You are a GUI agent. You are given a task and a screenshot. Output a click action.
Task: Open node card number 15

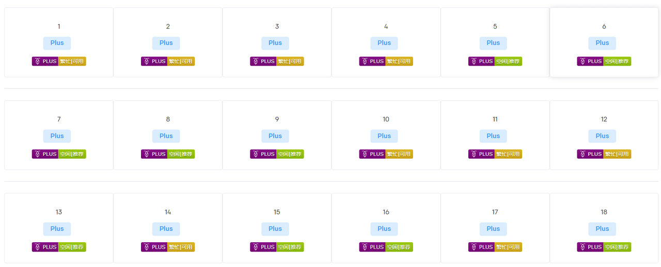pos(277,228)
